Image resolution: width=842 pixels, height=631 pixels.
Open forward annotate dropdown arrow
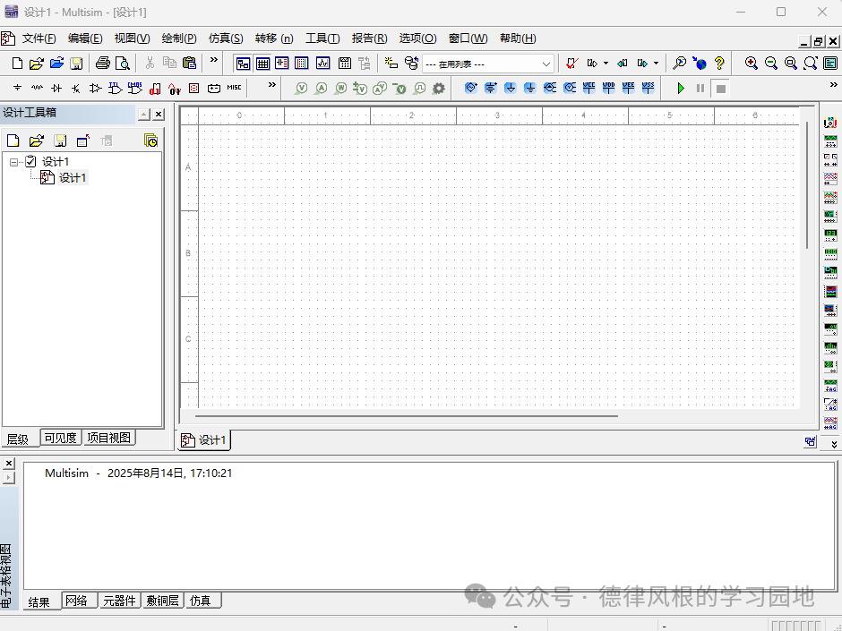[x=606, y=64]
